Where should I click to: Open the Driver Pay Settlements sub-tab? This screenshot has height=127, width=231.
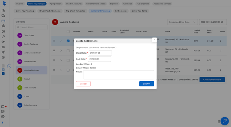(x=50, y=11)
